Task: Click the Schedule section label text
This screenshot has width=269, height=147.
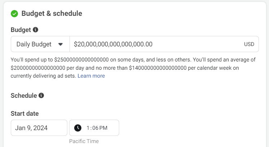Action: (24, 96)
